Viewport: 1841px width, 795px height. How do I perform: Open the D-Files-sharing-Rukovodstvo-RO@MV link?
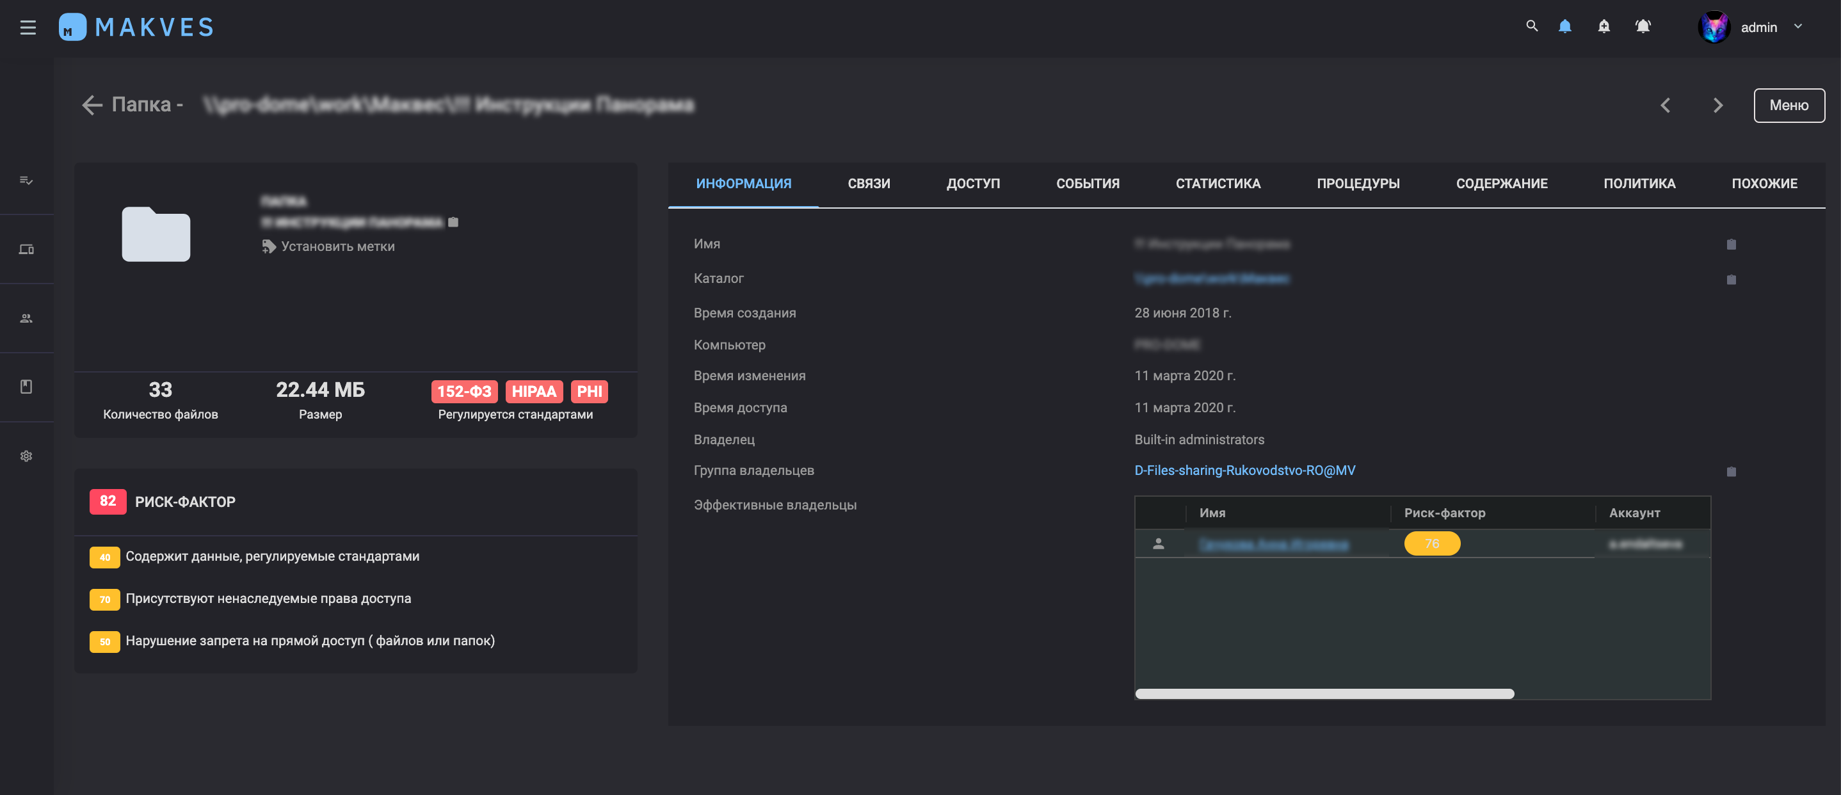pos(1244,470)
